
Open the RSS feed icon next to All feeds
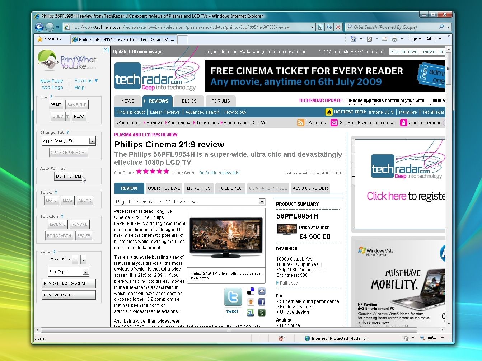coord(301,122)
